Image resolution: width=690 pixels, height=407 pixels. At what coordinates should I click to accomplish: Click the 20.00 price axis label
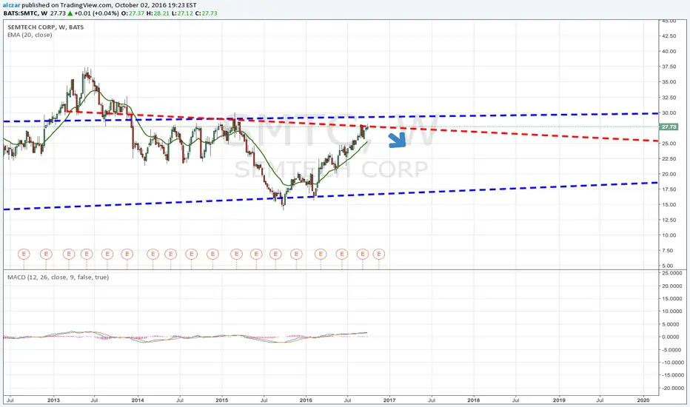(x=669, y=174)
